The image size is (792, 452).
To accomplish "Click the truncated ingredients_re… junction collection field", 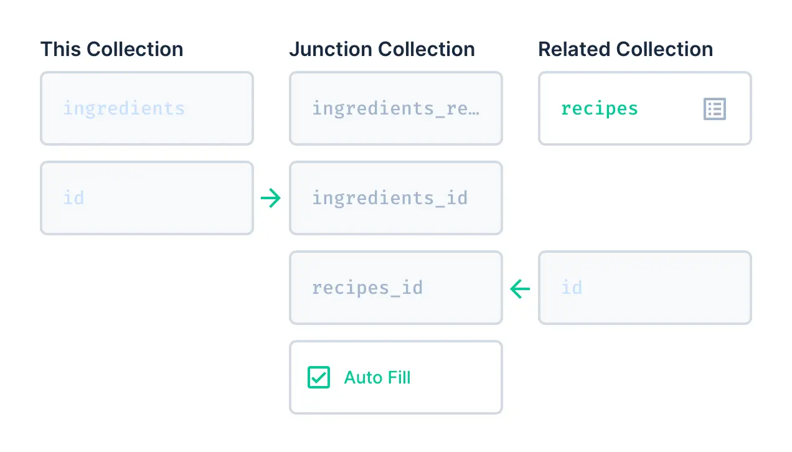I will (396, 109).
